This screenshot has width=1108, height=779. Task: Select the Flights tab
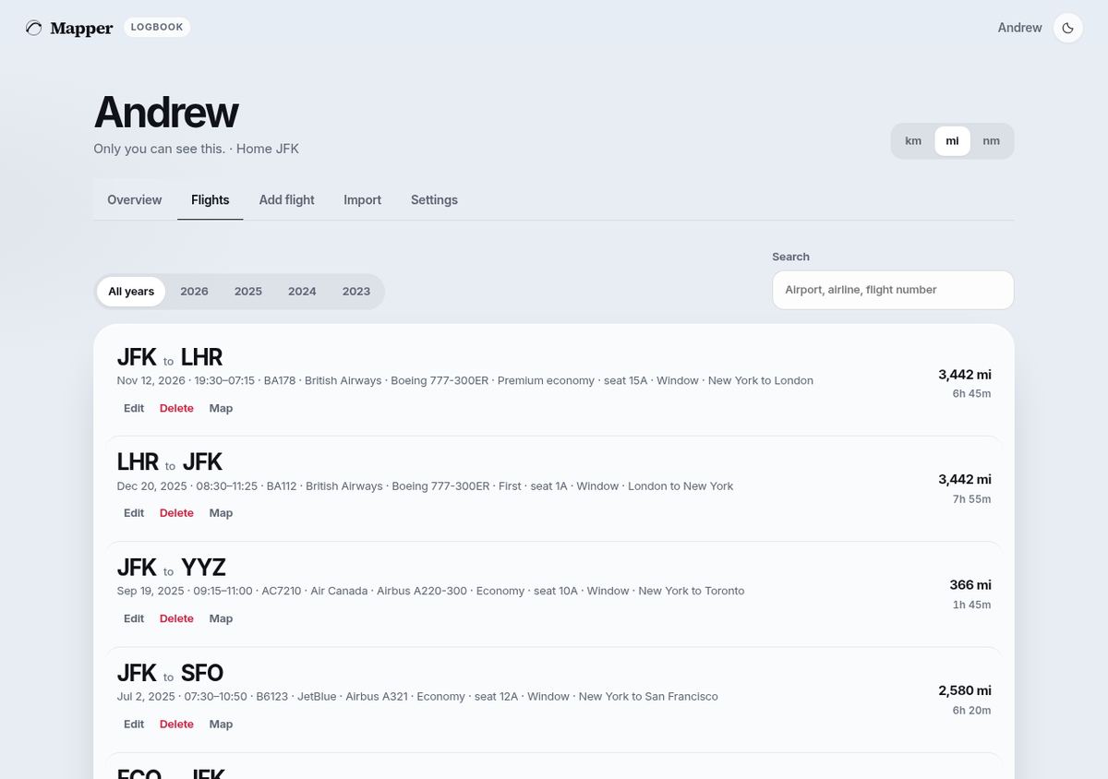211,199
